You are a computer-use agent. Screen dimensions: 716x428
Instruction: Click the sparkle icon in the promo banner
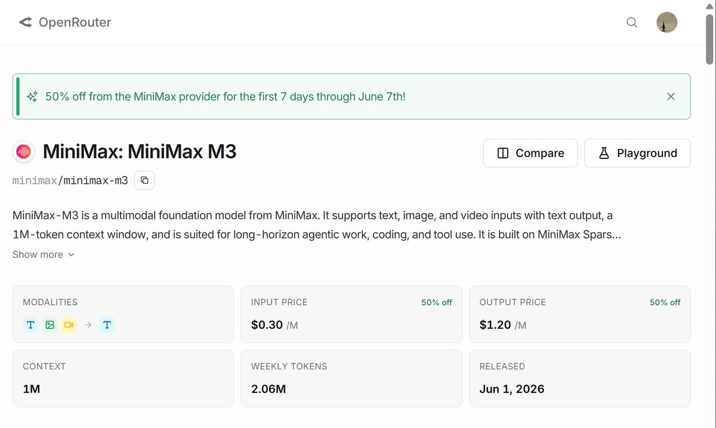(x=33, y=96)
